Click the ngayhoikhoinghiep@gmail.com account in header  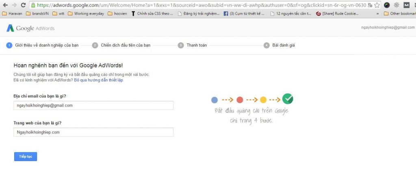(x=388, y=27)
